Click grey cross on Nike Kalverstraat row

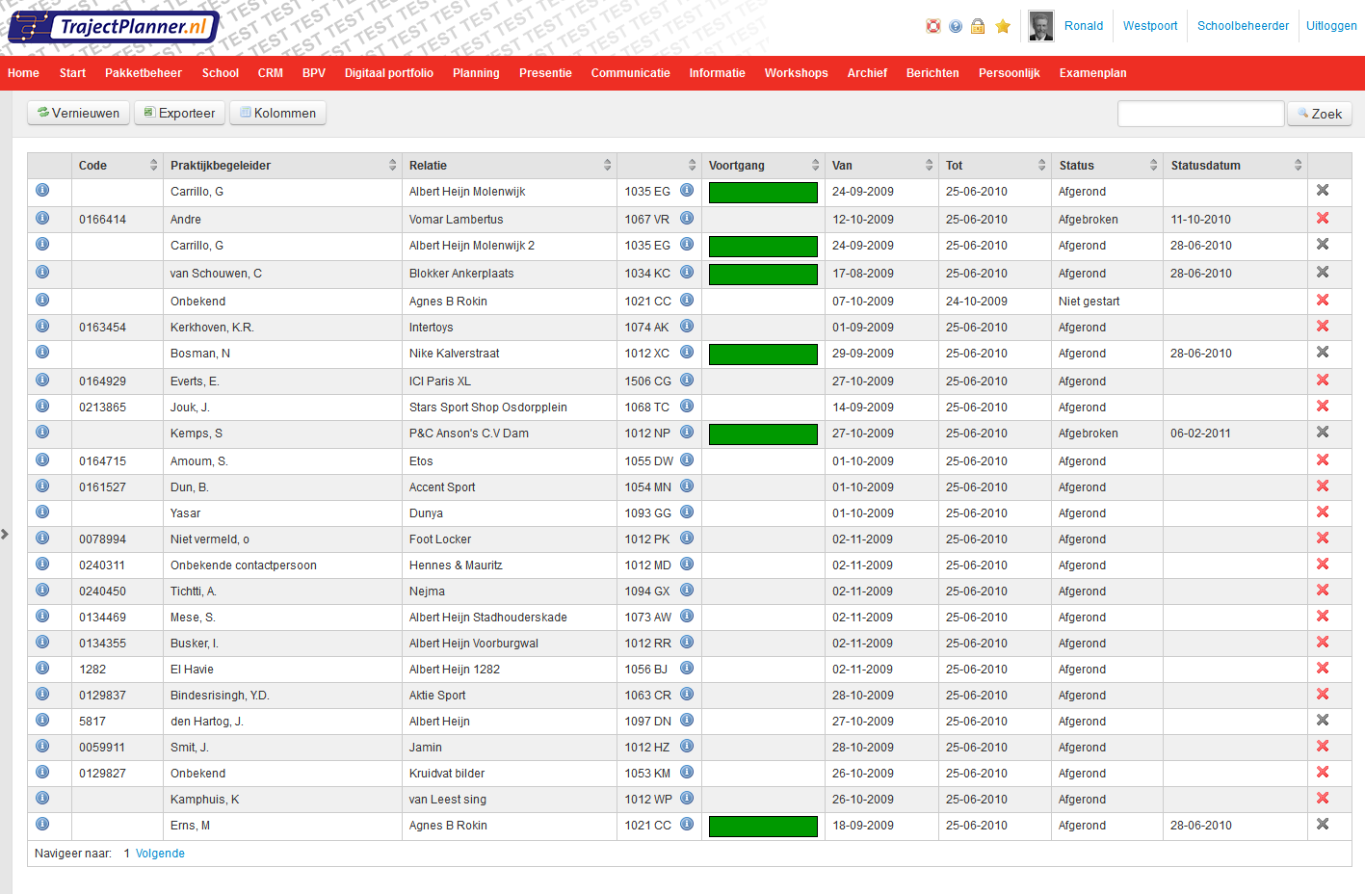click(x=1323, y=352)
